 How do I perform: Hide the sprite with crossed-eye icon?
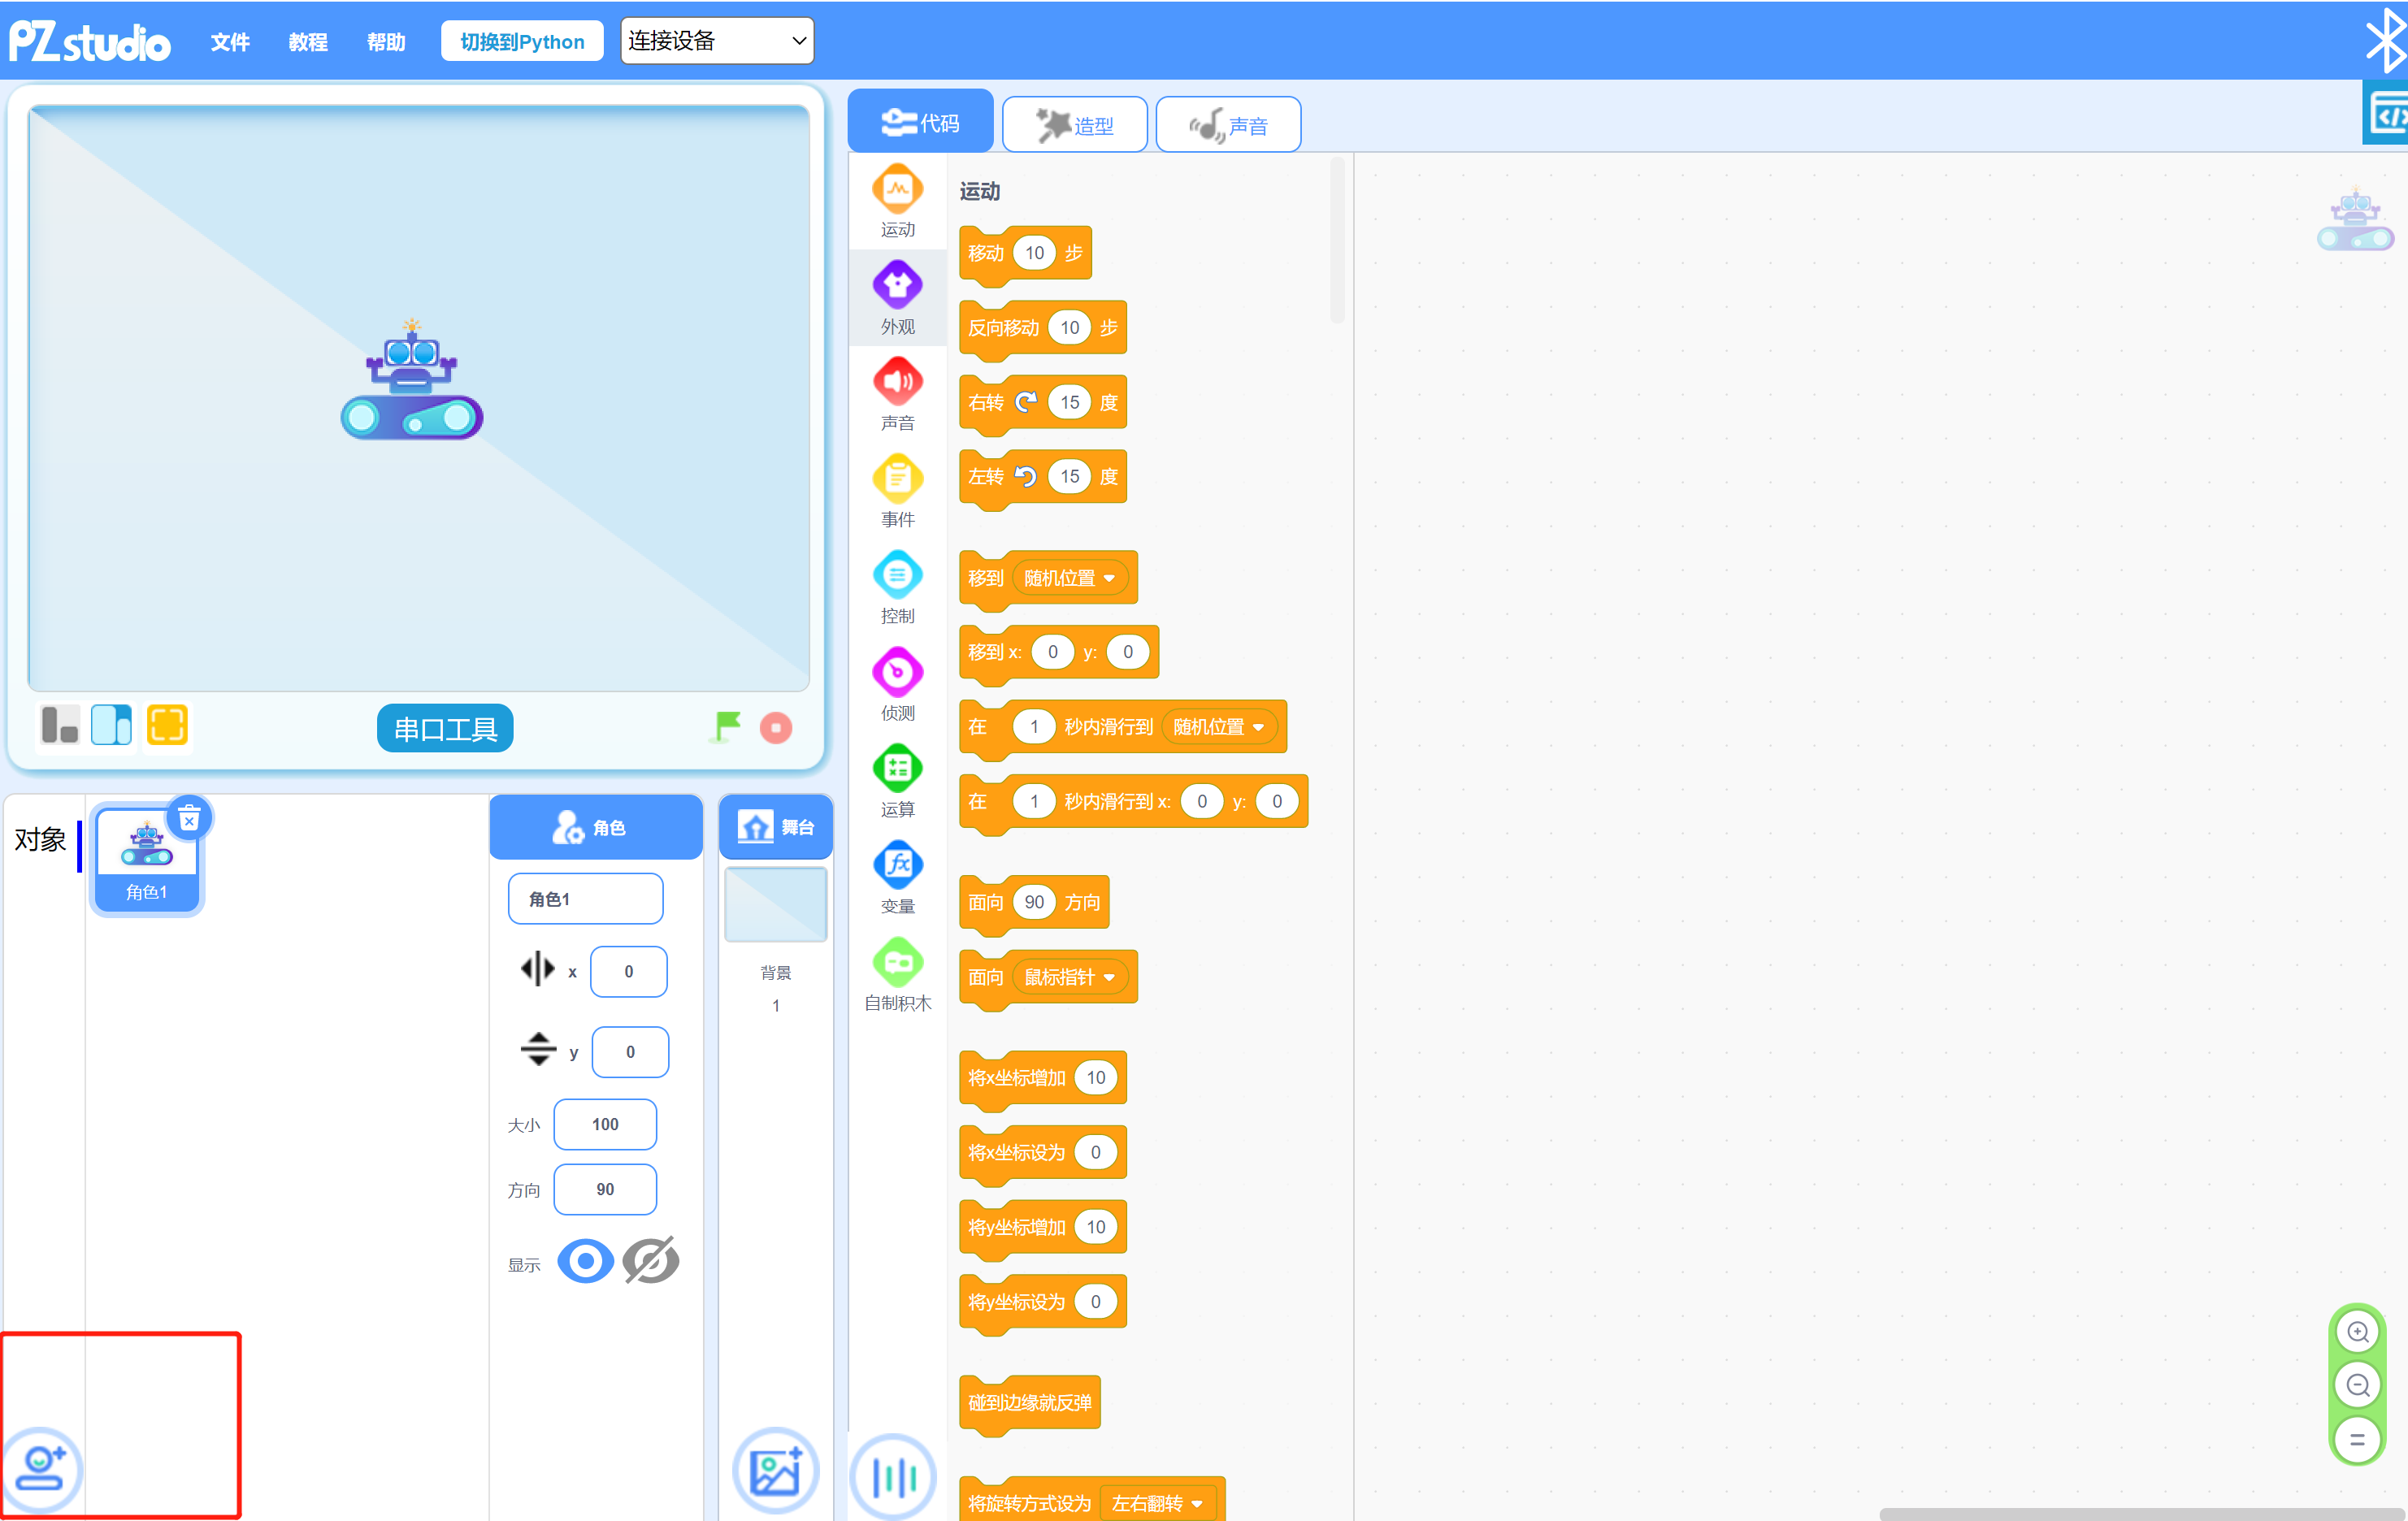(x=651, y=1260)
